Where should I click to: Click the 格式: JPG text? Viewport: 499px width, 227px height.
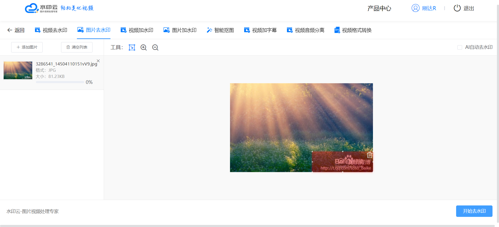pyautogui.click(x=46, y=70)
